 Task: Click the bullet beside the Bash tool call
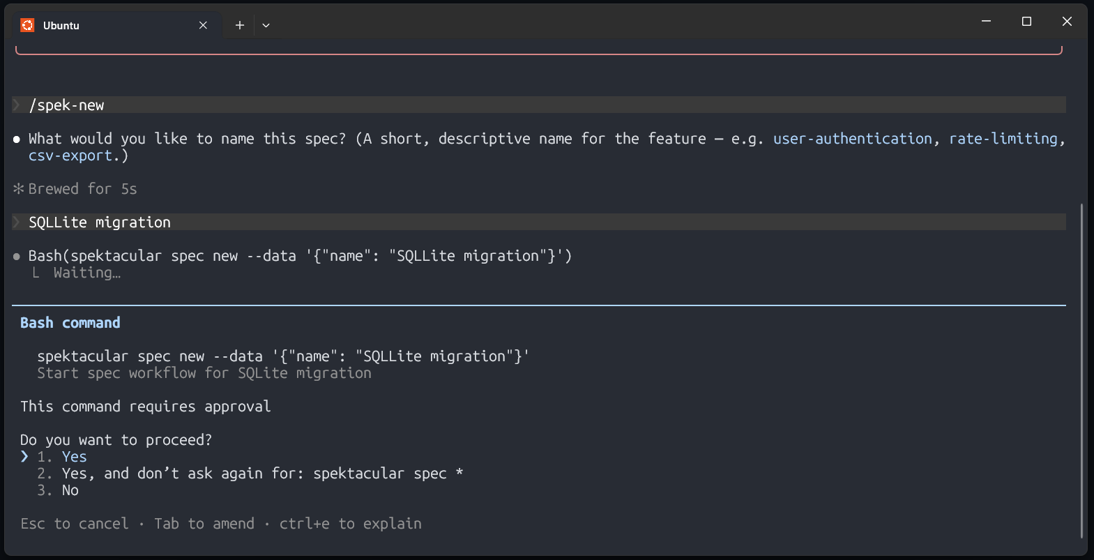[x=17, y=257]
